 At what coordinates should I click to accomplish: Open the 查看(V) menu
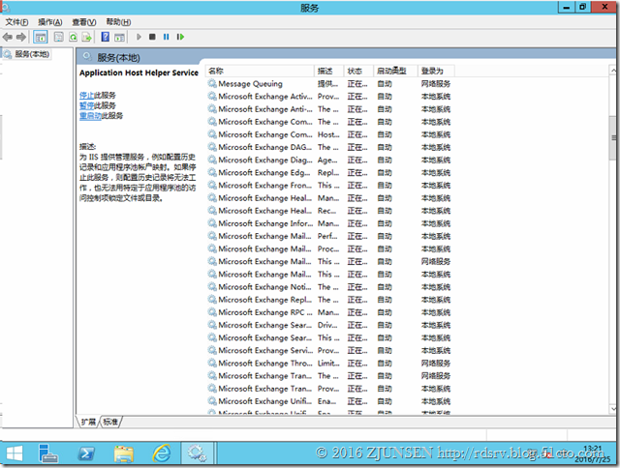point(84,22)
